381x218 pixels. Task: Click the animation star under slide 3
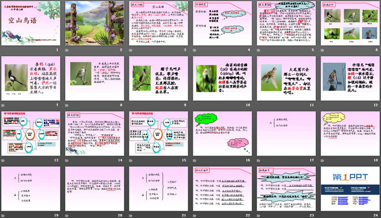[130, 50]
